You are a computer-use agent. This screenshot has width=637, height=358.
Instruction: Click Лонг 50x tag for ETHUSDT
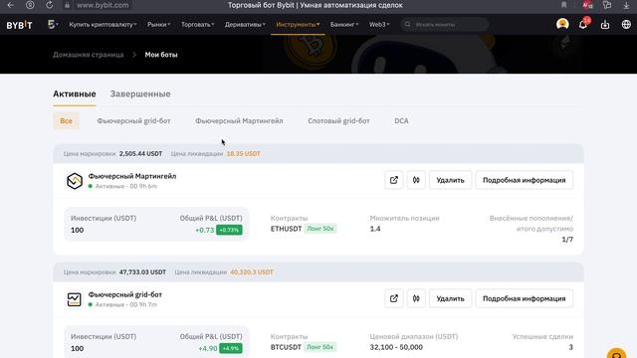(x=320, y=229)
